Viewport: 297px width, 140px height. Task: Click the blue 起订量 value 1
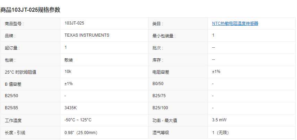(x=66, y=47)
